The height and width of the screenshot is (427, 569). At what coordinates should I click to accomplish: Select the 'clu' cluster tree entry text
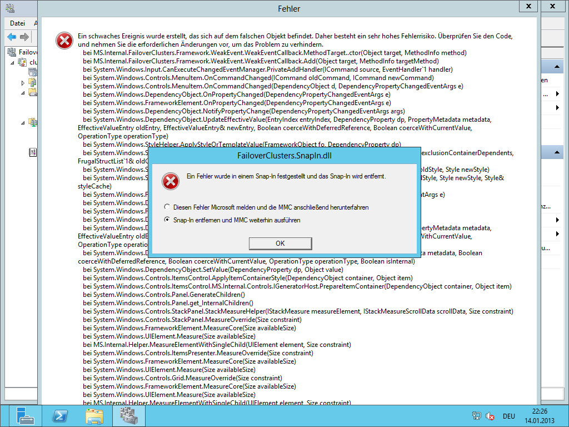[33, 62]
